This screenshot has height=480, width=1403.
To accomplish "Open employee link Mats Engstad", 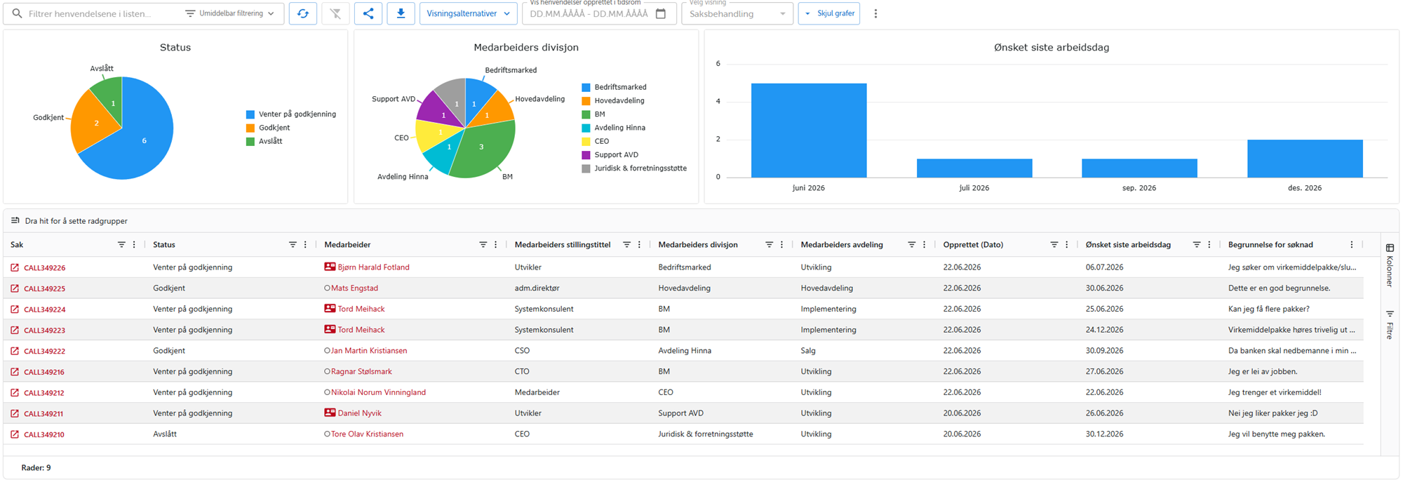I will tap(354, 288).
